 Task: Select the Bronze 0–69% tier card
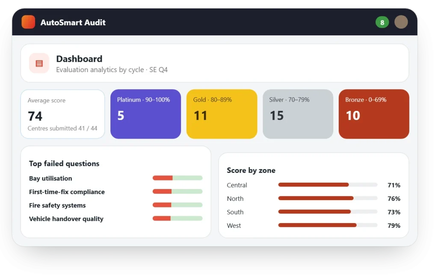(x=374, y=114)
